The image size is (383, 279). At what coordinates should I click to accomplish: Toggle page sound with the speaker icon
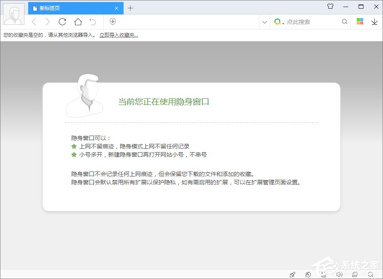339,274
